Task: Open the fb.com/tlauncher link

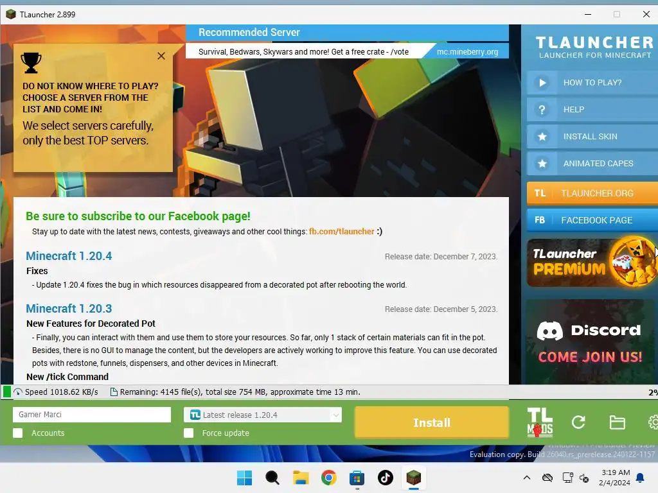Action: click(x=341, y=231)
